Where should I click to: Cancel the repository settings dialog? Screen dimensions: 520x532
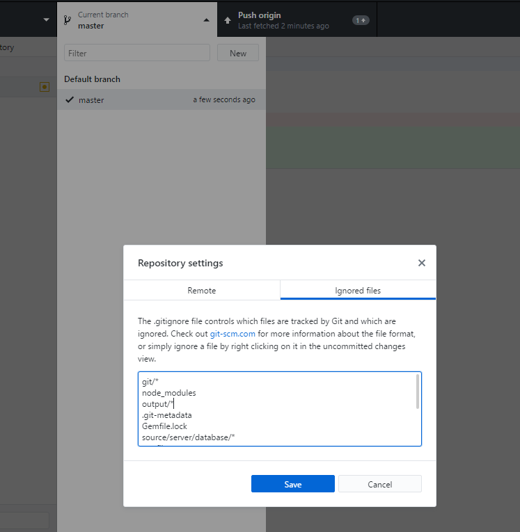pos(379,484)
